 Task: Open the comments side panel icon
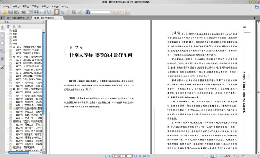click(x=3, y=51)
